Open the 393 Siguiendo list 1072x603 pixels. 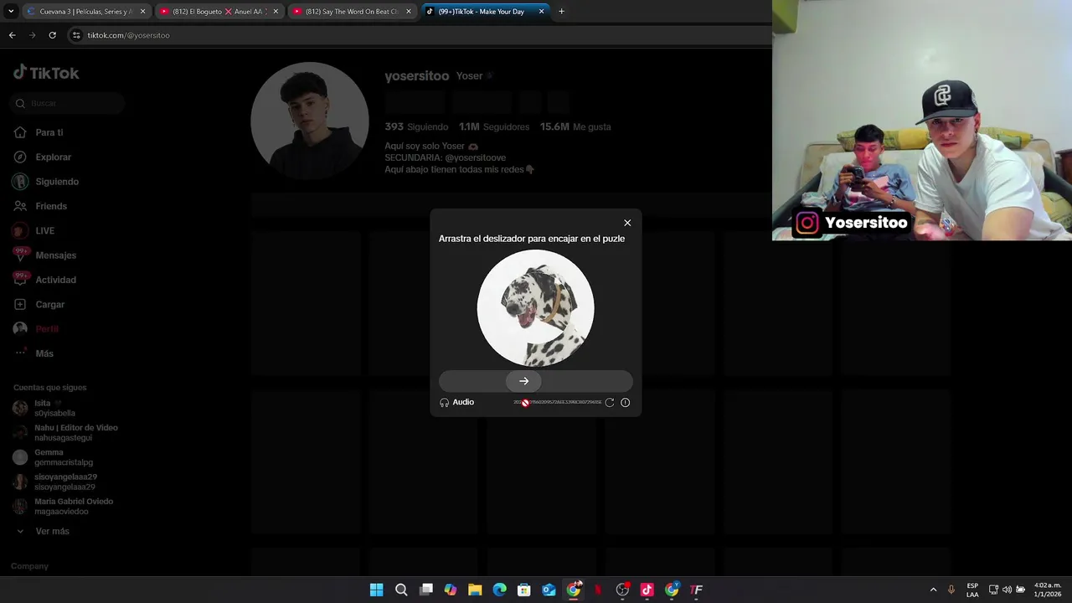416,126
